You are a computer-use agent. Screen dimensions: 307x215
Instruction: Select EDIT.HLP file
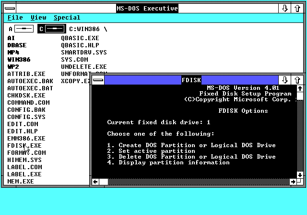[23, 131]
